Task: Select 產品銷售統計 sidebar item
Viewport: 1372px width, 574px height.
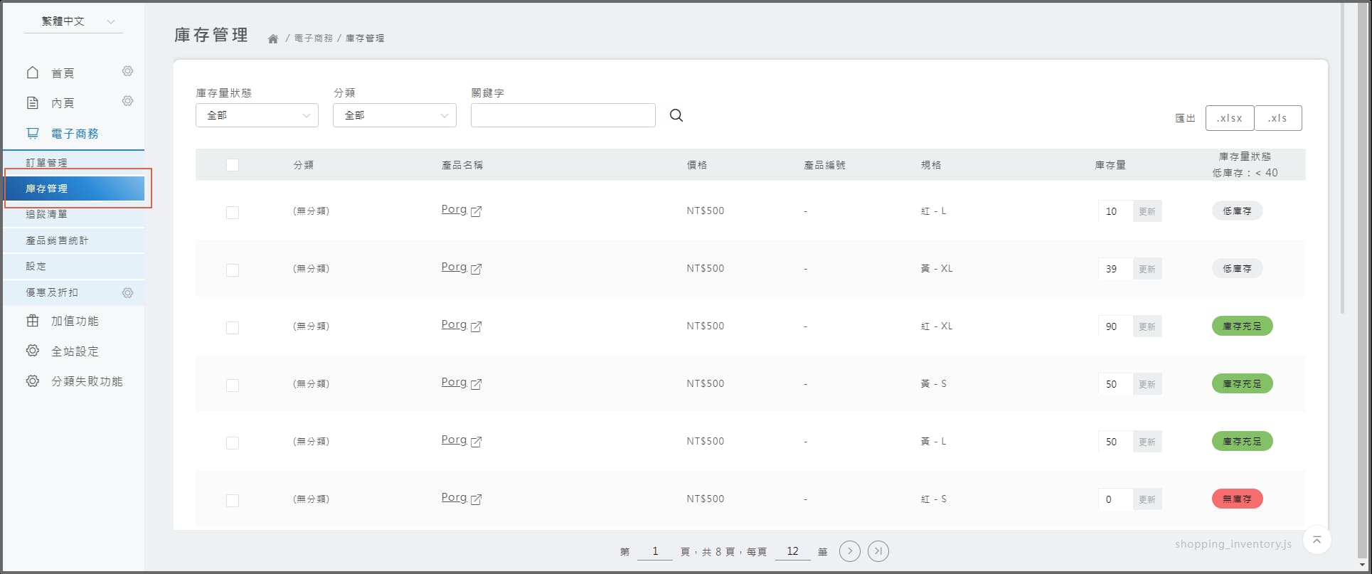Action: coord(57,240)
